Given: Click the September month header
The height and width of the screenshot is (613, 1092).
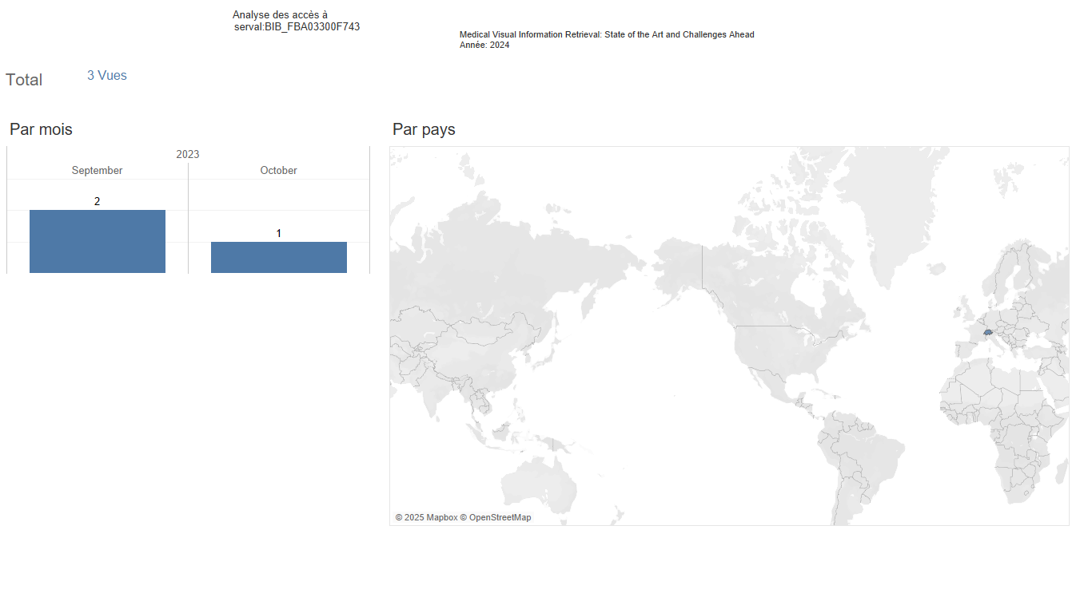Looking at the screenshot, I should 97,170.
